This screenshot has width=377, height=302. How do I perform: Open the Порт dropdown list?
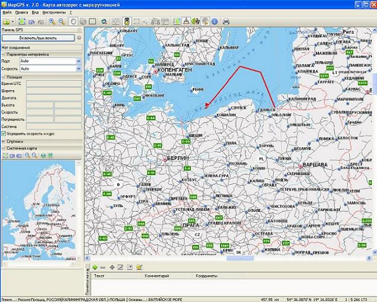[x=78, y=61]
